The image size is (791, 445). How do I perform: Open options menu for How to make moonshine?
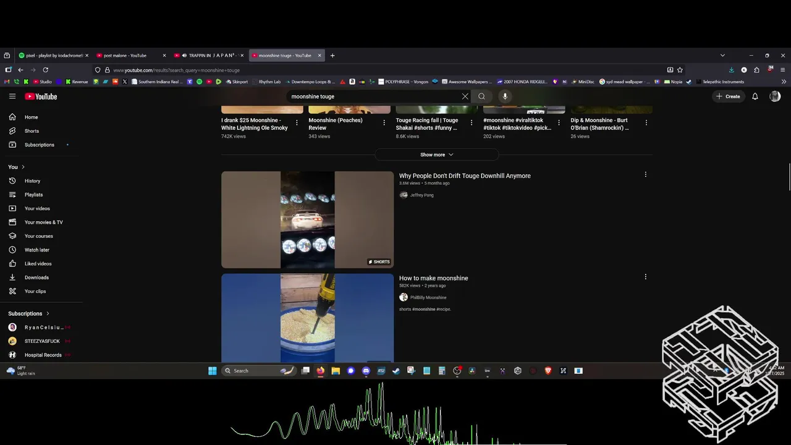(646, 277)
